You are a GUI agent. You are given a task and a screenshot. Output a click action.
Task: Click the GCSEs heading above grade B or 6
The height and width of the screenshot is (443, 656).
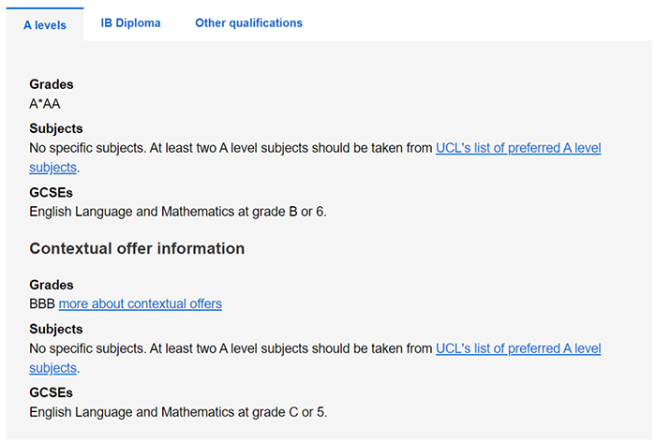click(x=52, y=193)
